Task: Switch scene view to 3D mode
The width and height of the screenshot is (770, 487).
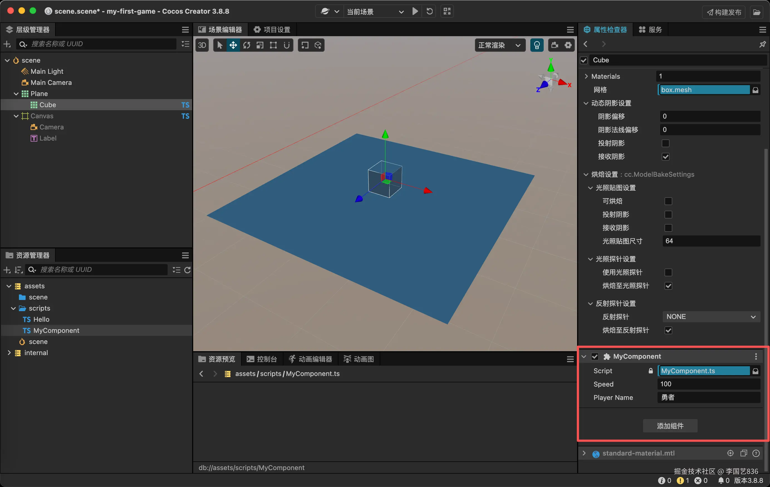Action: [x=202, y=45]
